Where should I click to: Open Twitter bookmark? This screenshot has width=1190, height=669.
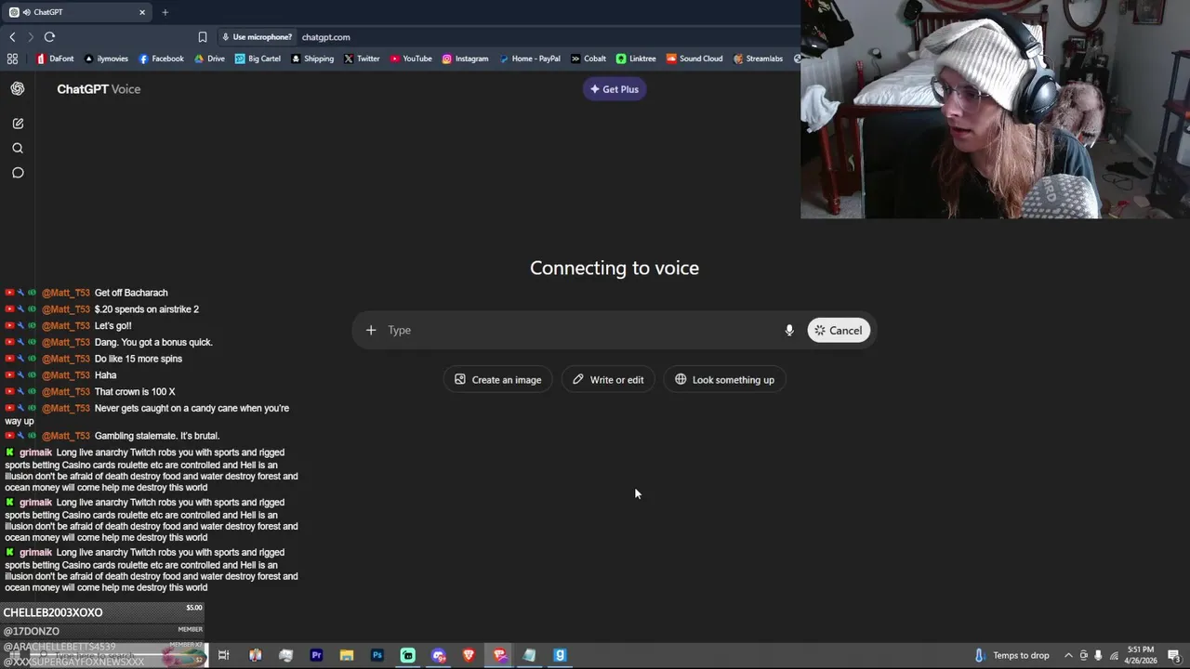pos(362,59)
